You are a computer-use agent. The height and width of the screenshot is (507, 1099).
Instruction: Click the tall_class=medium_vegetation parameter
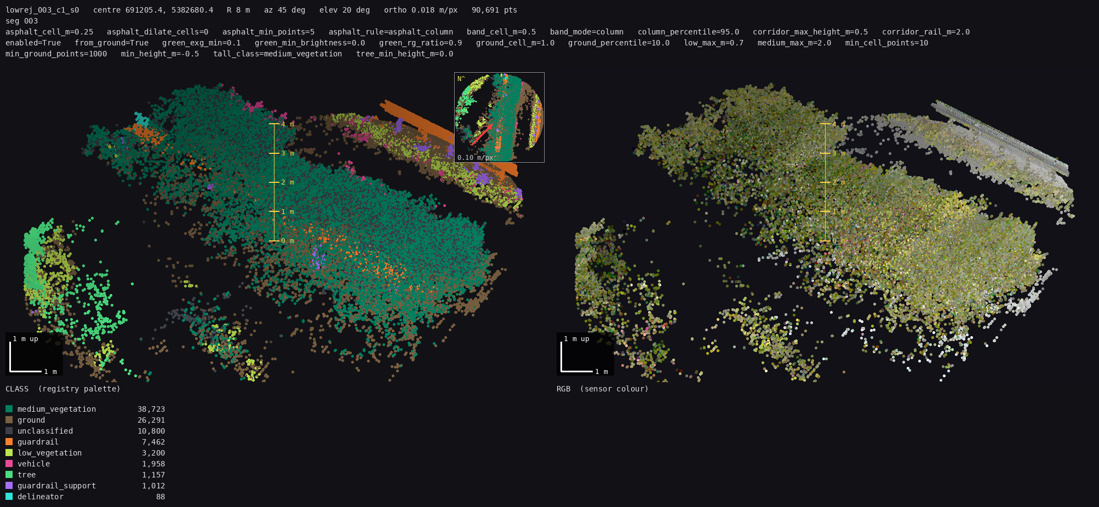[277, 54]
